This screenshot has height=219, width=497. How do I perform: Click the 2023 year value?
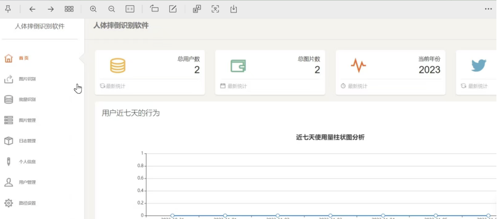[429, 70]
